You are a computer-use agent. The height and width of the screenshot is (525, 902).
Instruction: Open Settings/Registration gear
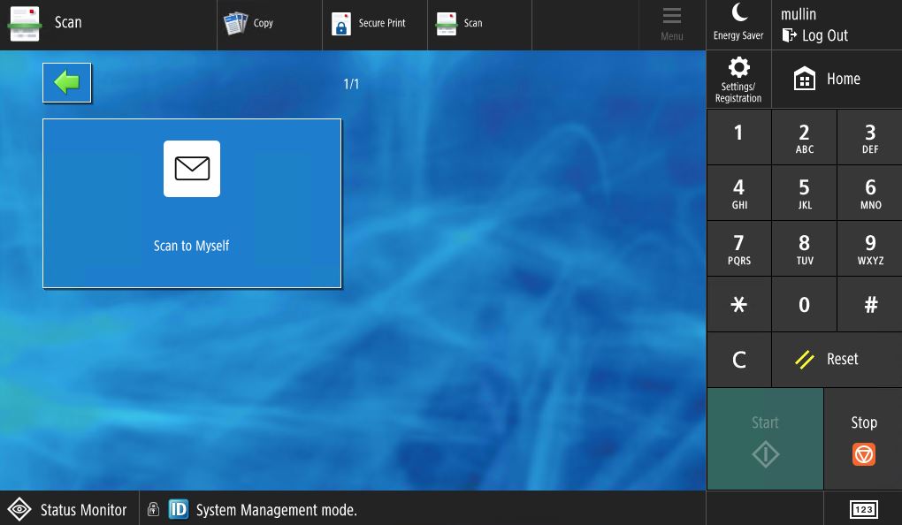[738, 80]
